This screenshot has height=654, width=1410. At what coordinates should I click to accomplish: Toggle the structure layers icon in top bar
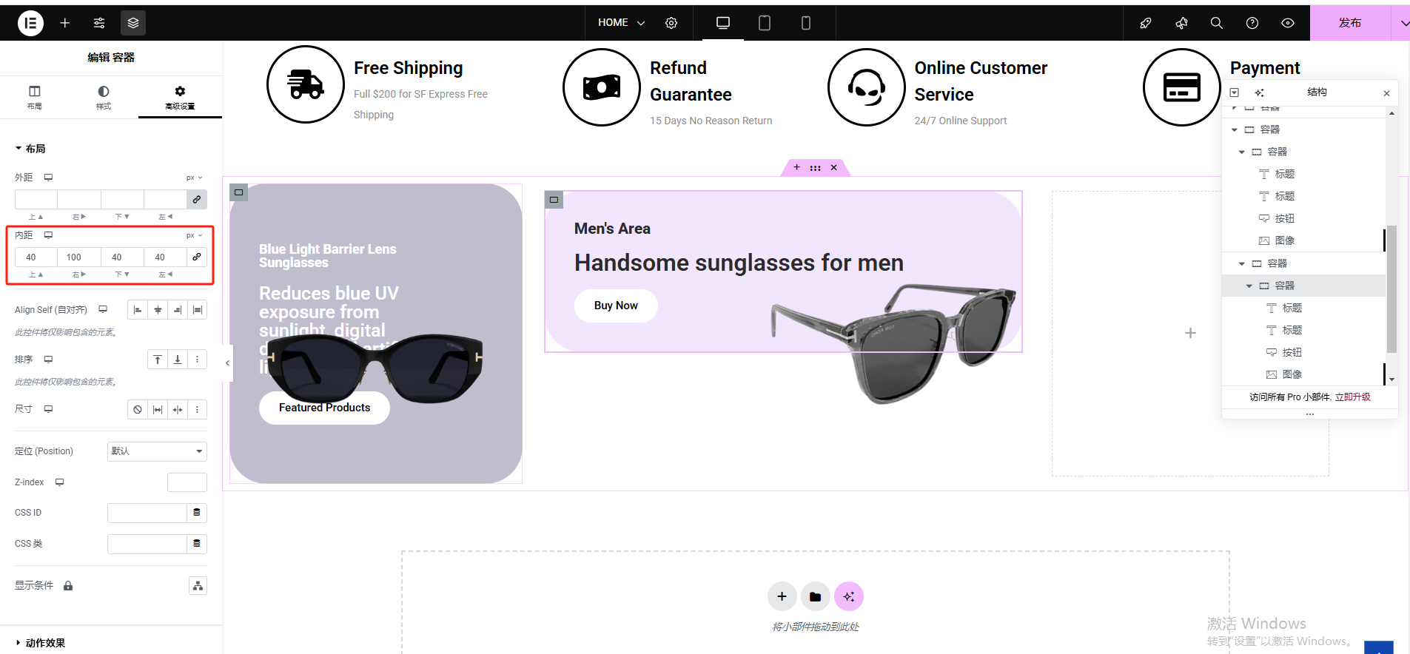pos(133,23)
